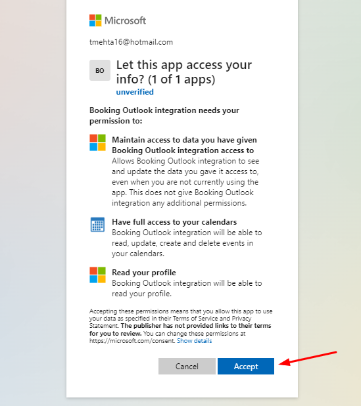Click 'The publisher has not provided links' bold text

180,329
